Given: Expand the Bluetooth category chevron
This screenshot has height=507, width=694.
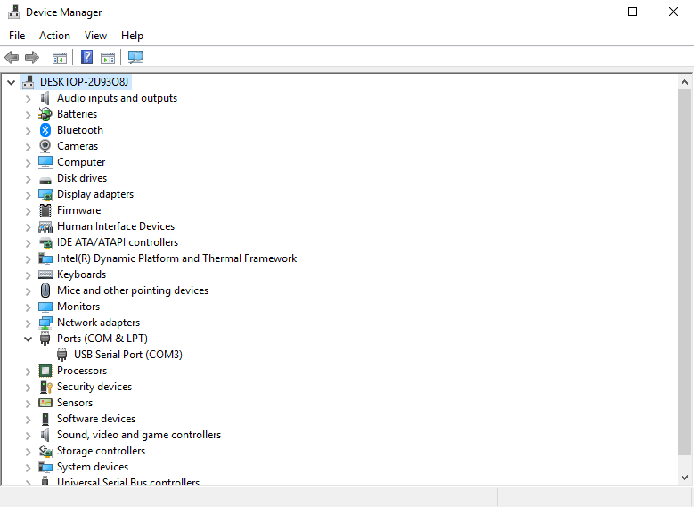Looking at the screenshot, I should [x=28, y=131].
